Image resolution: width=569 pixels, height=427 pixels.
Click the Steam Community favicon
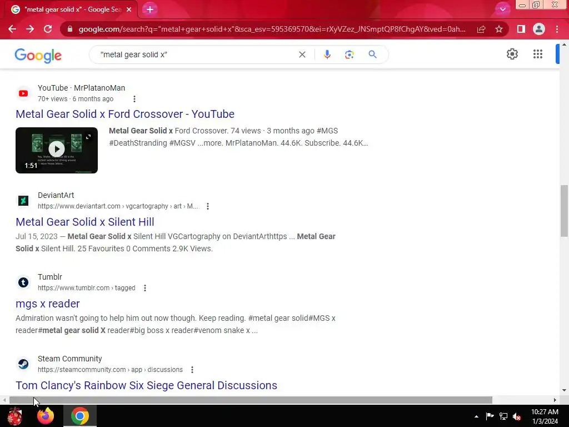(x=23, y=364)
